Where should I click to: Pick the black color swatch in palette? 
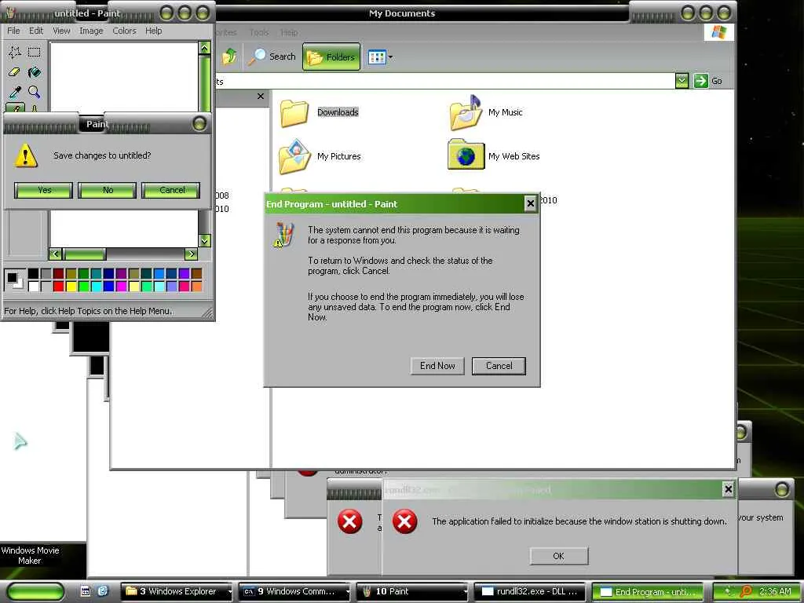click(33, 273)
